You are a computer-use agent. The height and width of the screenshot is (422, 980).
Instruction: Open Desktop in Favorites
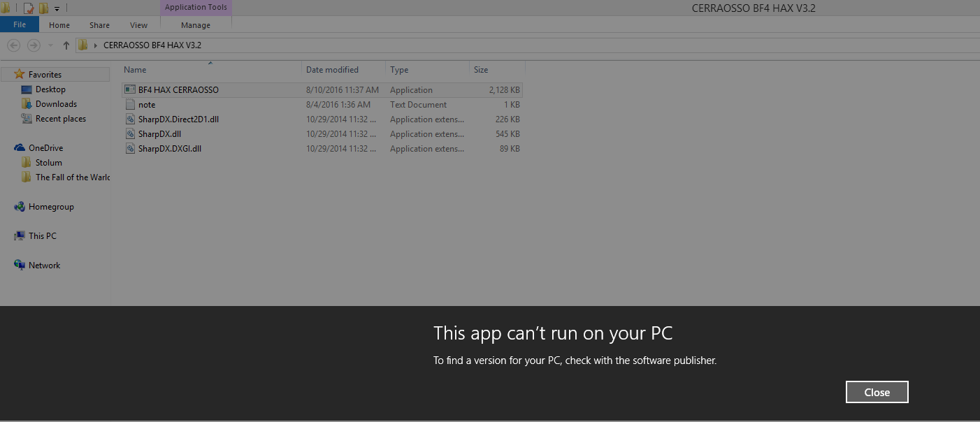(x=50, y=89)
